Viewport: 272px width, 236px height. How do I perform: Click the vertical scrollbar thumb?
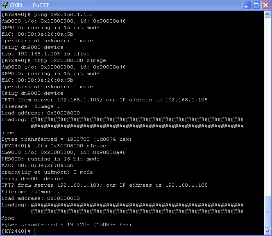click(267, 211)
